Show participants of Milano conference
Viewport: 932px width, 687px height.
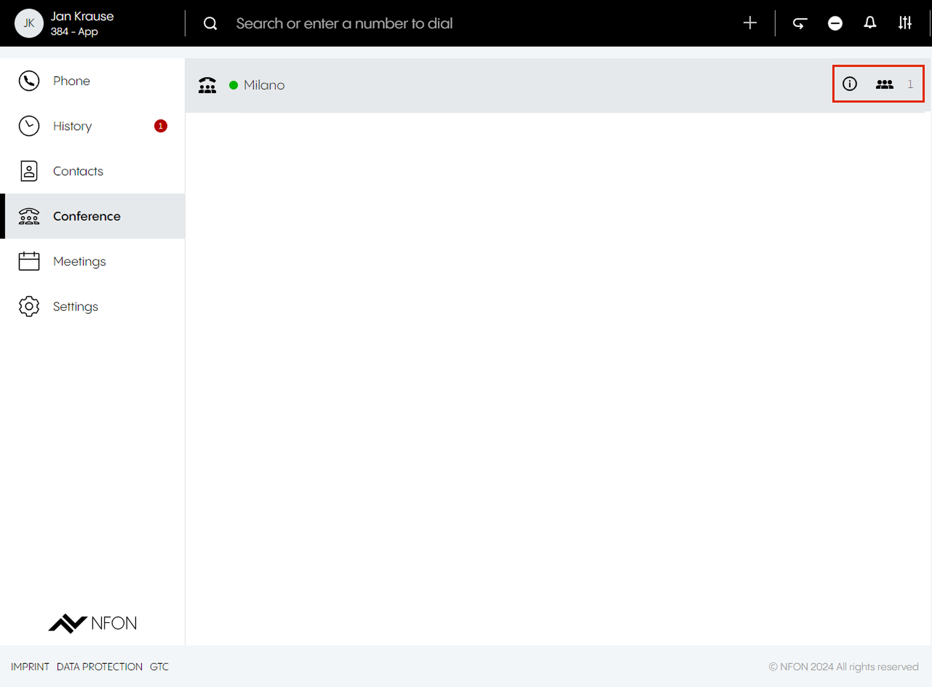[x=884, y=84]
